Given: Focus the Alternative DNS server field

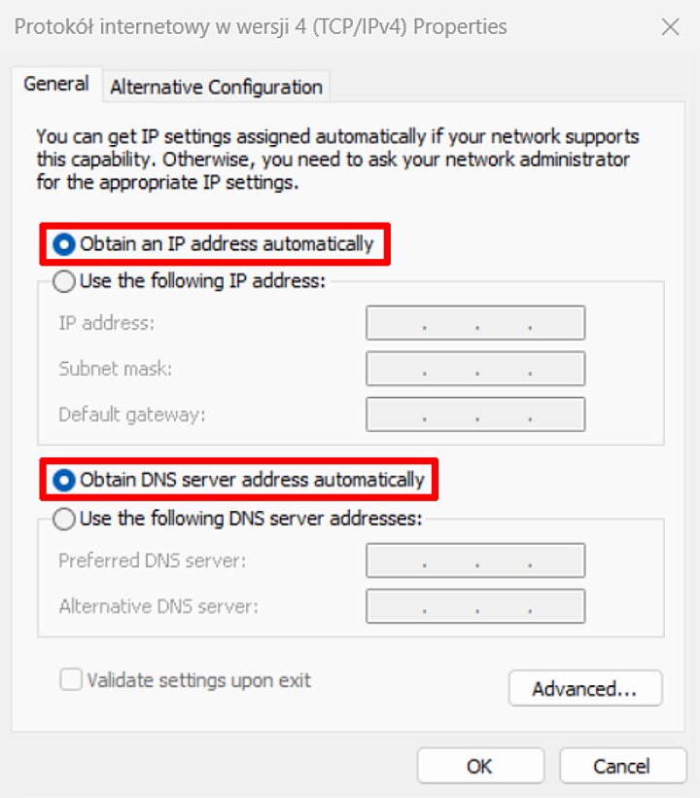Looking at the screenshot, I should [x=474, y=605].
